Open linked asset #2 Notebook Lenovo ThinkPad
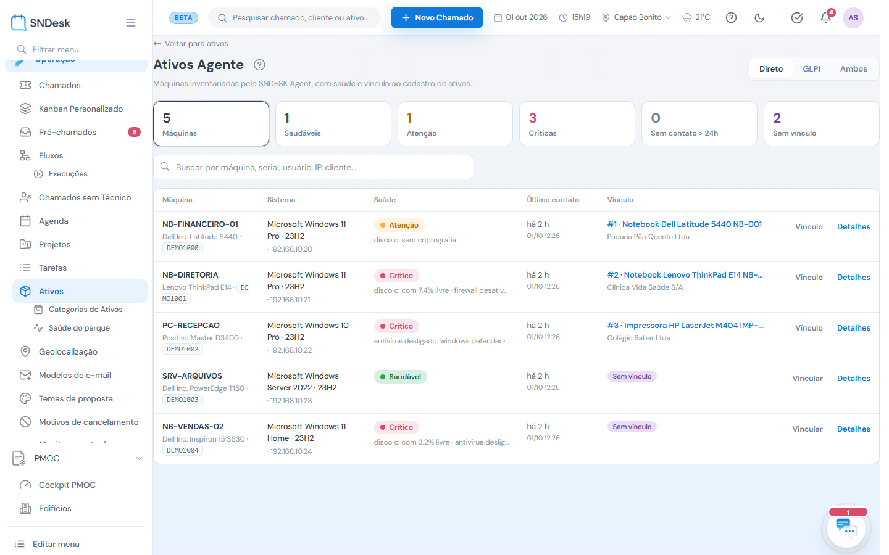The width and height of the screenshot is (889, 555). coord(685,275)
